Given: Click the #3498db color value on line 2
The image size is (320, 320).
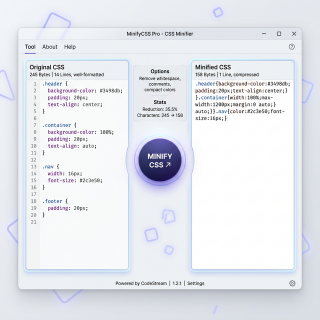Looking at the screenshot, I should (110, 91).
